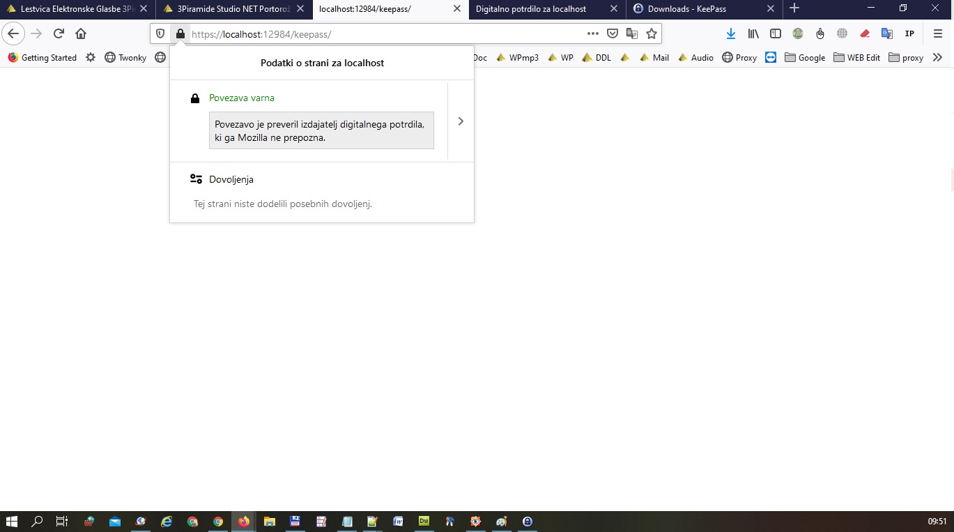The height and width of the screenshot is (532, 954).
Task: Click the Windows search magnifier on taskbar
Action: tap(37, 521)
